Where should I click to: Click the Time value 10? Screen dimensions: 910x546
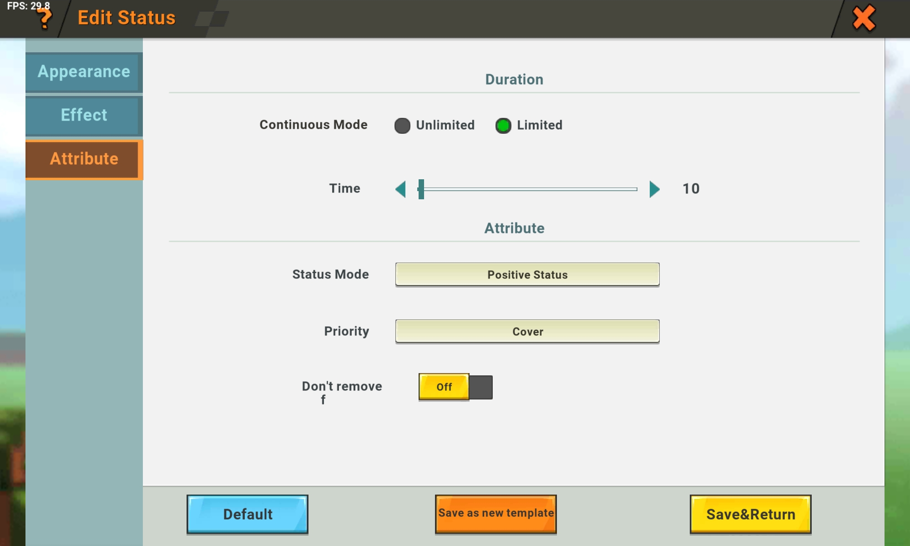(691, 189)
